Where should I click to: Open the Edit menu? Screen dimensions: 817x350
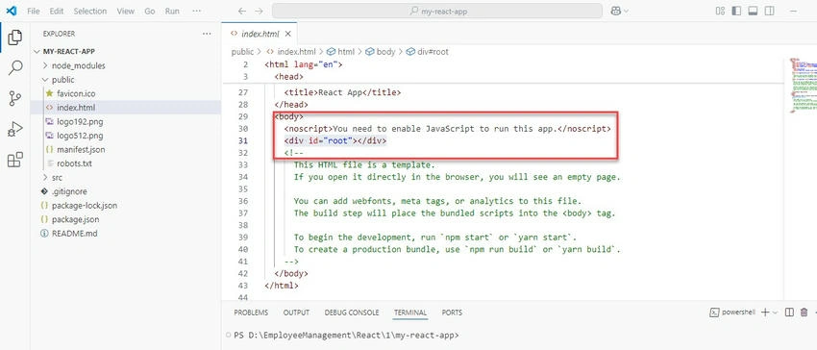pyautogui.click(x=57, y=11)
